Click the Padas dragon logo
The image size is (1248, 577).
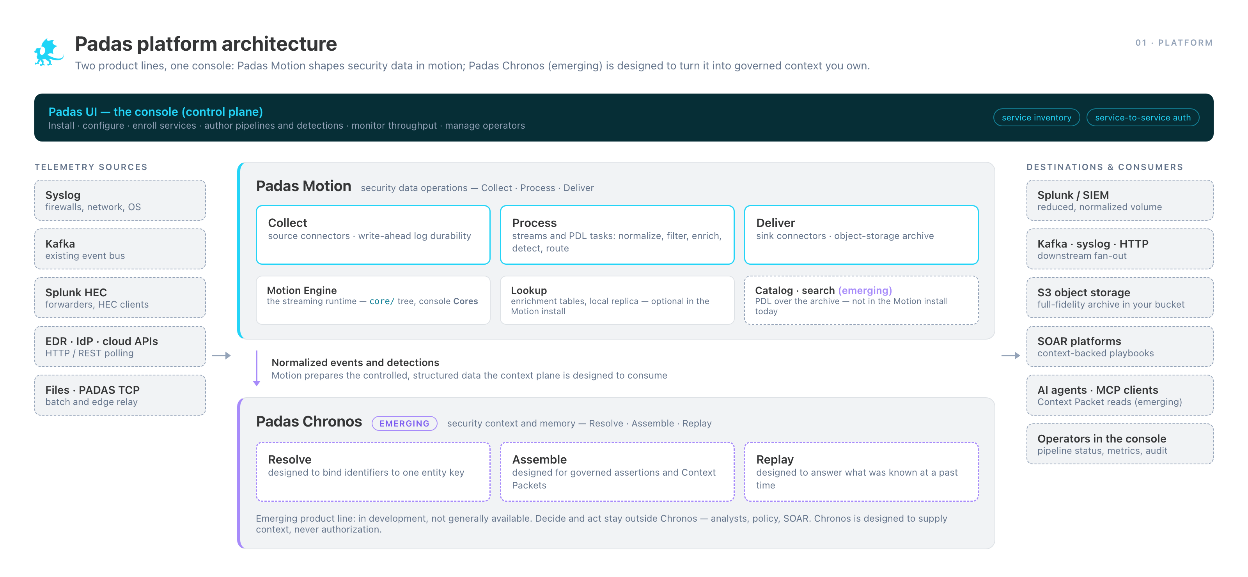[x=49, y=52]
